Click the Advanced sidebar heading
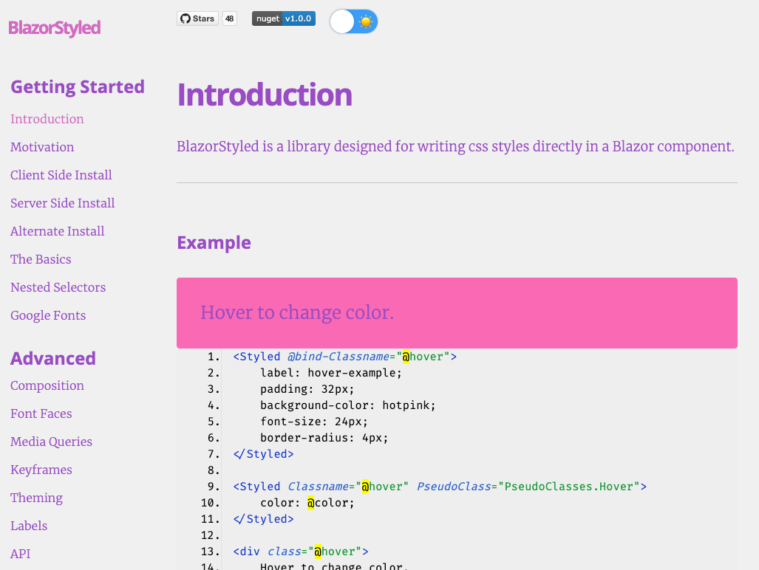759x570 pixels. click(53, 358)
